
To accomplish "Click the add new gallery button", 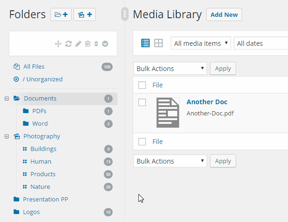I will point(85,14).
